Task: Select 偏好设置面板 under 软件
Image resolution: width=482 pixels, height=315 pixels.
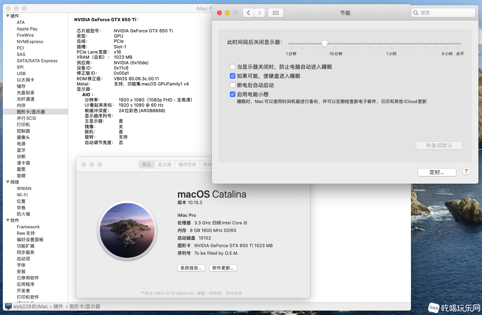Action: (30, 240)
